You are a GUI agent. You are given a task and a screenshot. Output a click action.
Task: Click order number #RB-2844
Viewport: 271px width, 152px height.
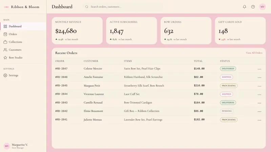click(61, 94)
